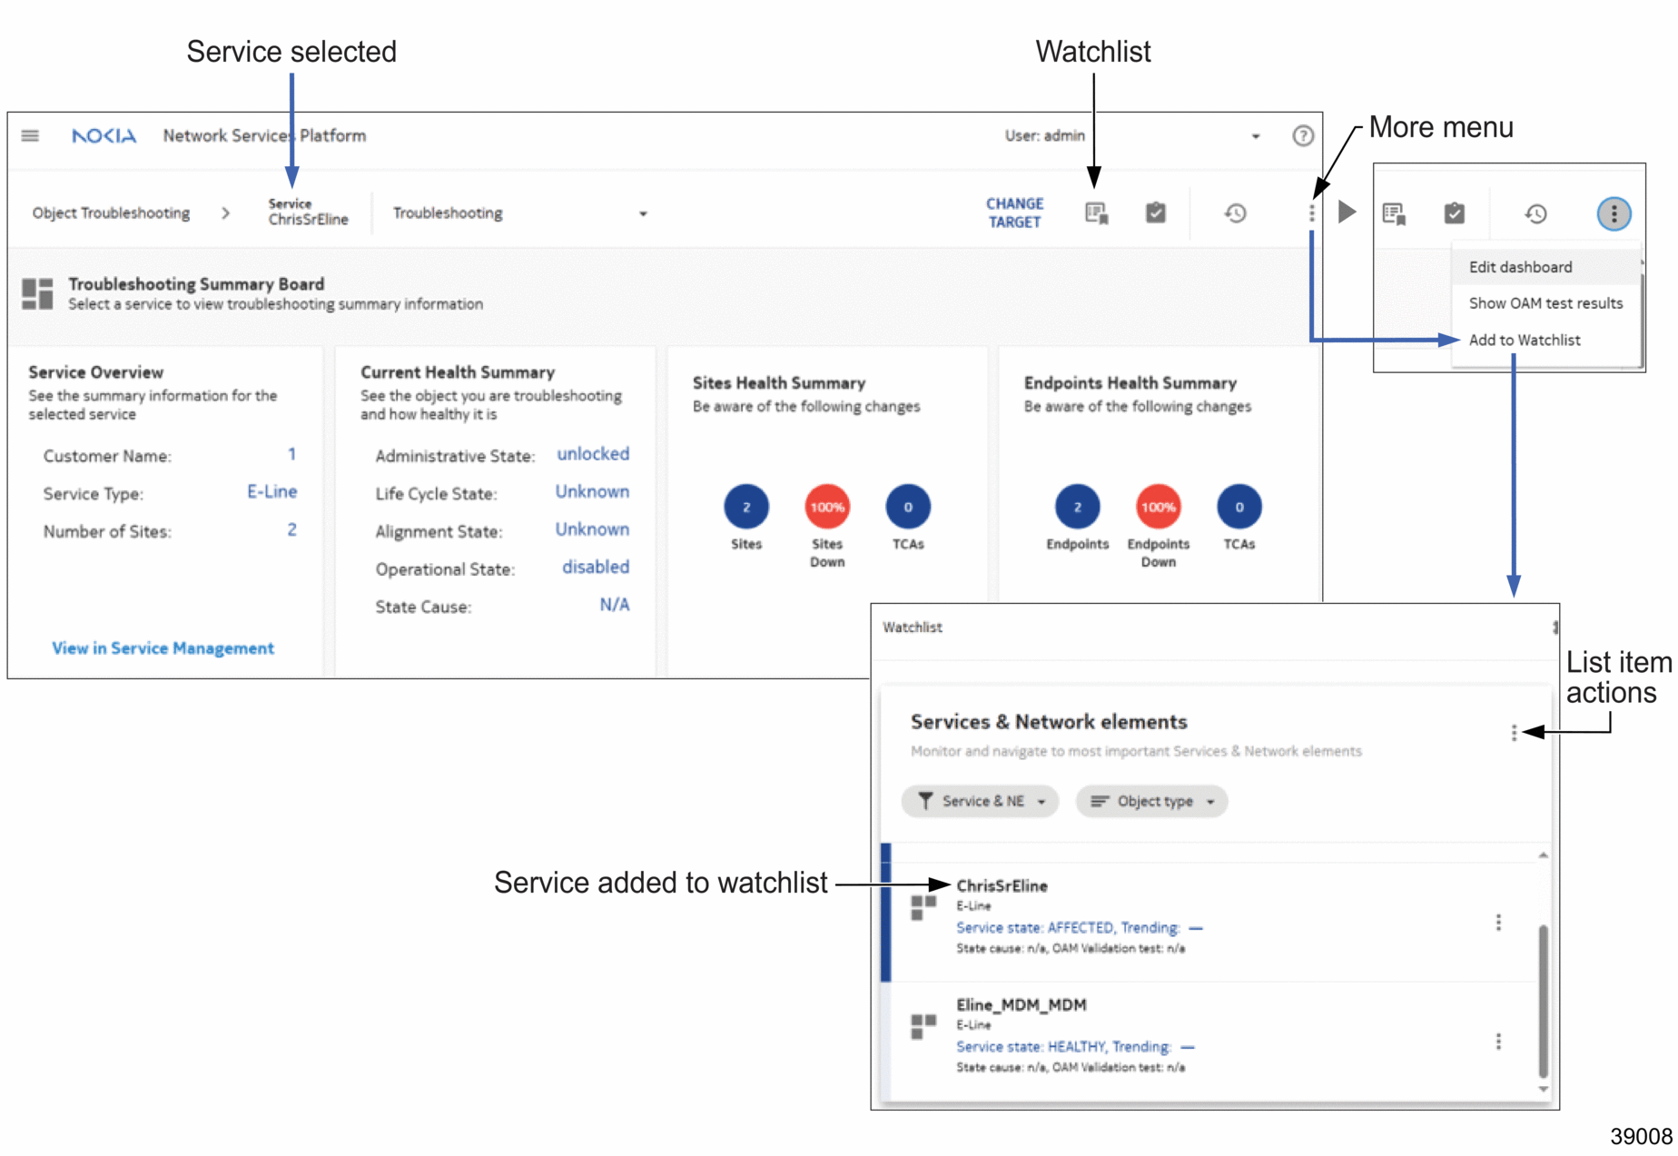Select the Service ChrisSrEline breadcrumb

click(x=308, y=212)
